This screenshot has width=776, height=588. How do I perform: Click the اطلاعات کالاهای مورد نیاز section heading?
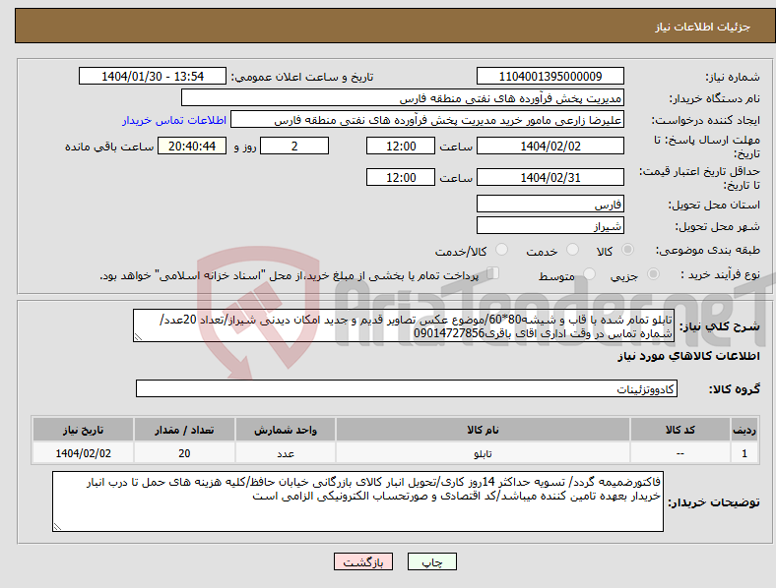pos(688,356)
